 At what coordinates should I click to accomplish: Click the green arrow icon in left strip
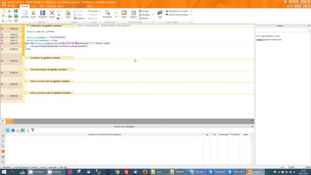tap(3, 136)
